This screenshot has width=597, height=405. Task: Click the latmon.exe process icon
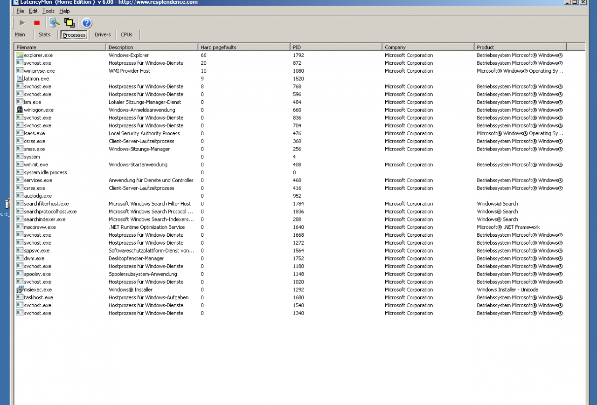(20, 78)
